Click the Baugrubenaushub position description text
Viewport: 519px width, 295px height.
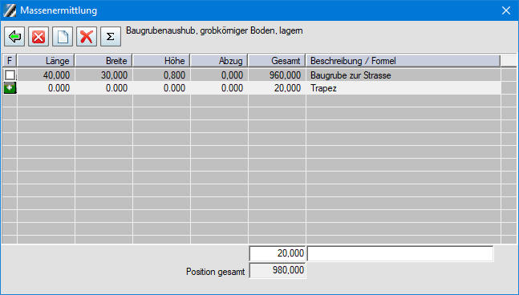click(x=214, y=30)
